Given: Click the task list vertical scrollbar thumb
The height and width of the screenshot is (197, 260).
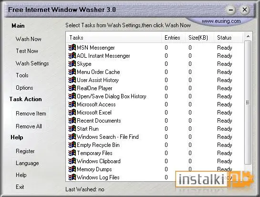Looking at the screenshot, I should click(248, 103).
